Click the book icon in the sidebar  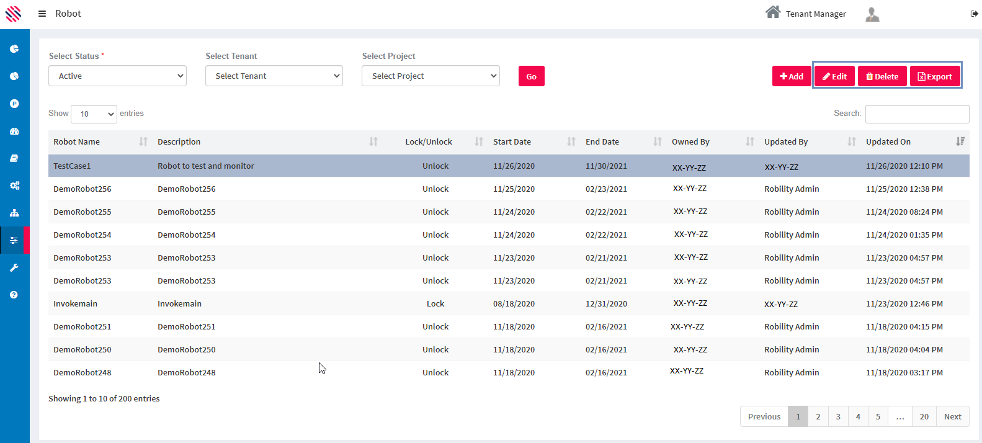(14, 158)
